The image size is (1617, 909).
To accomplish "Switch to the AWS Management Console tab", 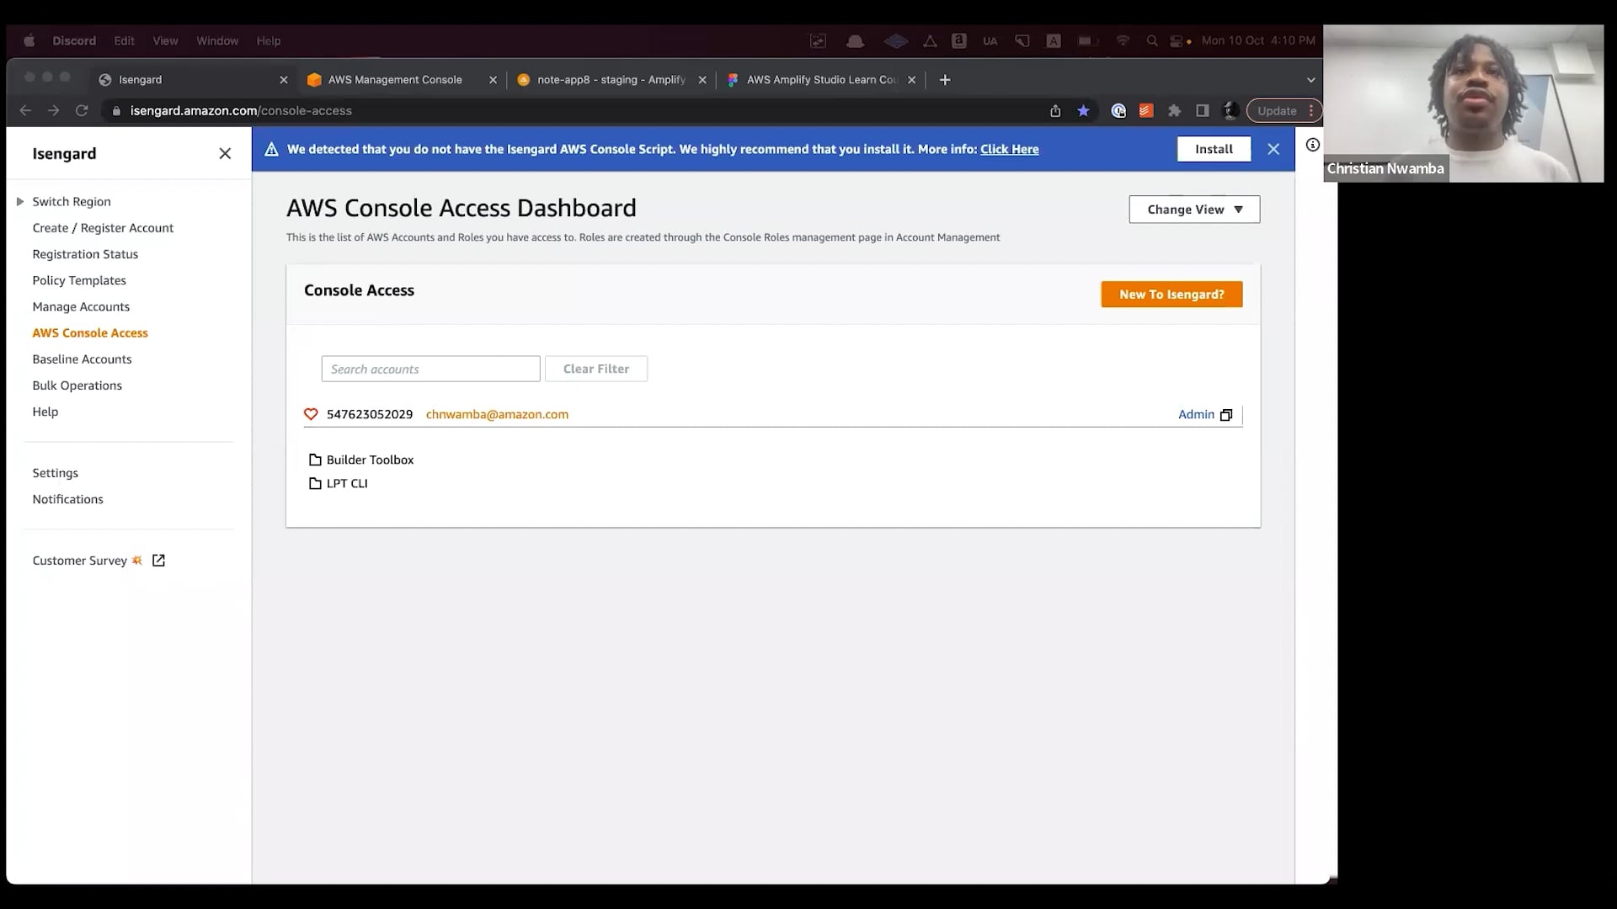I will click(x=395, y=80).
